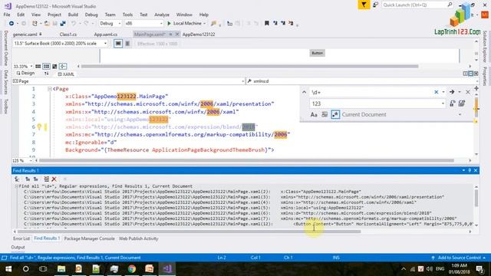Switch to the Design pane tab
The image size is (491, 276).
click(x=25, y=74)
